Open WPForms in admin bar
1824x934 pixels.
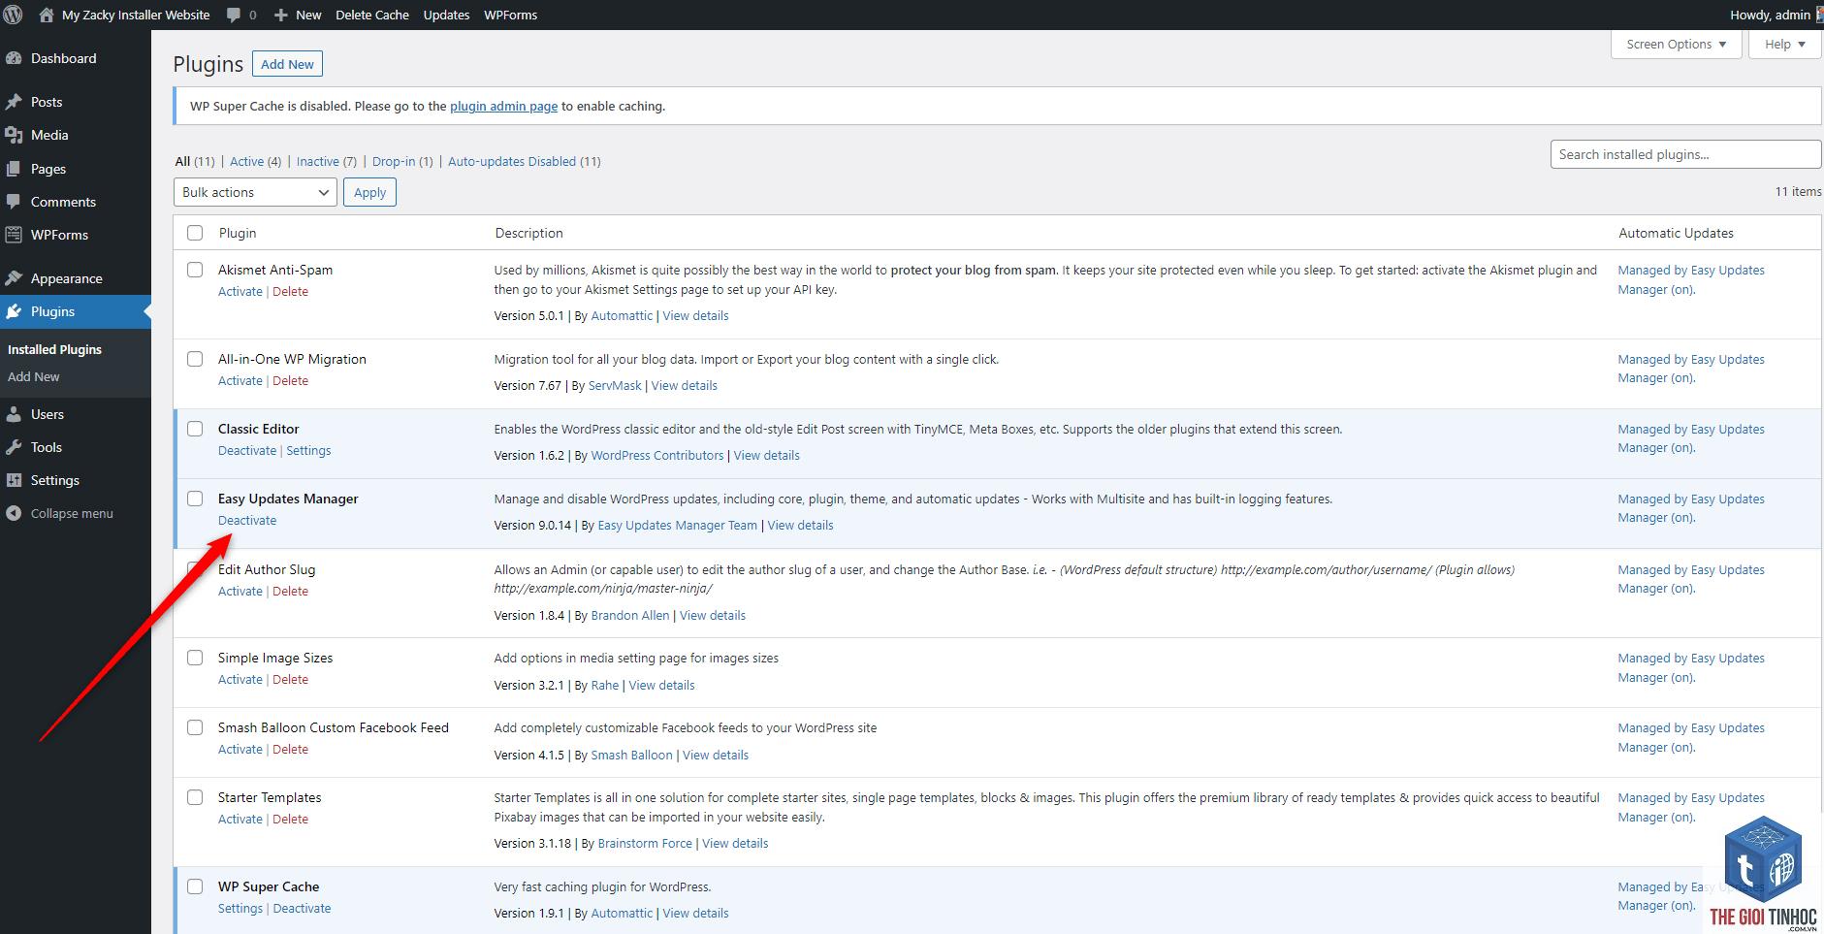tap(510, 15)
